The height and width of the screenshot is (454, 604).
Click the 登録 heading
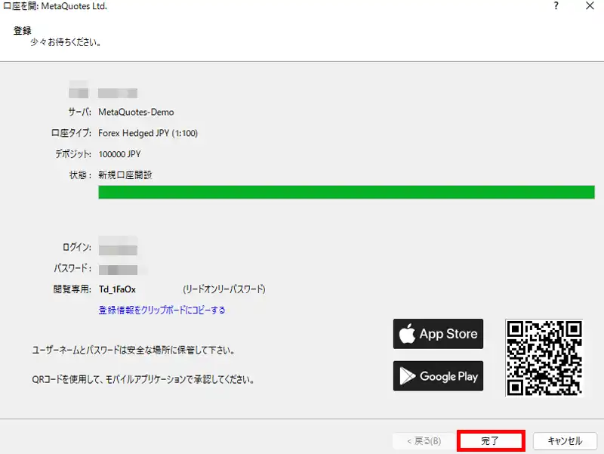pyautogui.click(x=23, y=31)
